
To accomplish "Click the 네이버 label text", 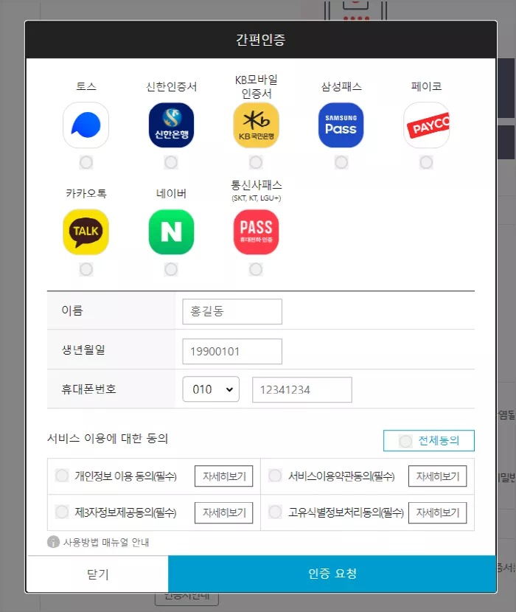I will (x=171, y=193).
